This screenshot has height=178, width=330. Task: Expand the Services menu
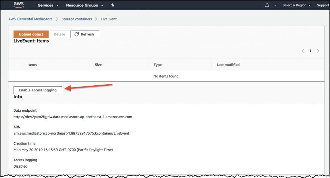point(48,5)
